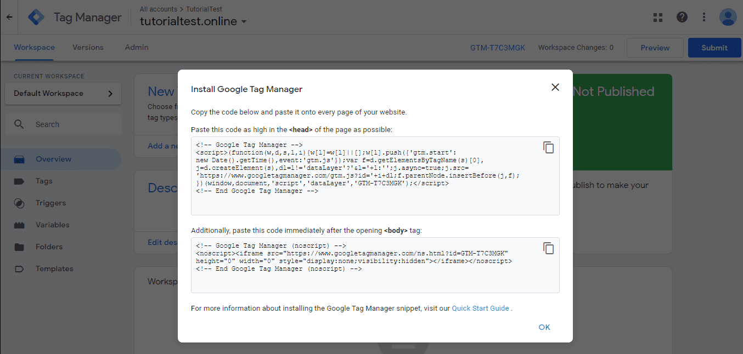Open your Google account avatar
Viewport: 743px width, 354px height.
click(x=728, y=17)
